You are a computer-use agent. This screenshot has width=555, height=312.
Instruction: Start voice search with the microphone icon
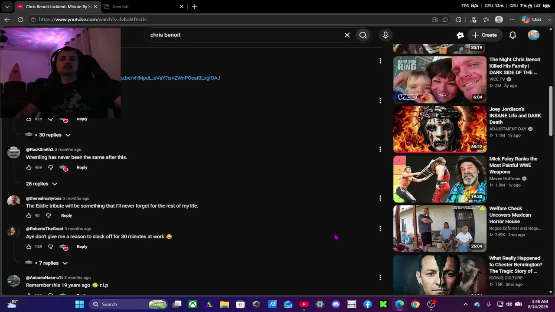point(385,35)
